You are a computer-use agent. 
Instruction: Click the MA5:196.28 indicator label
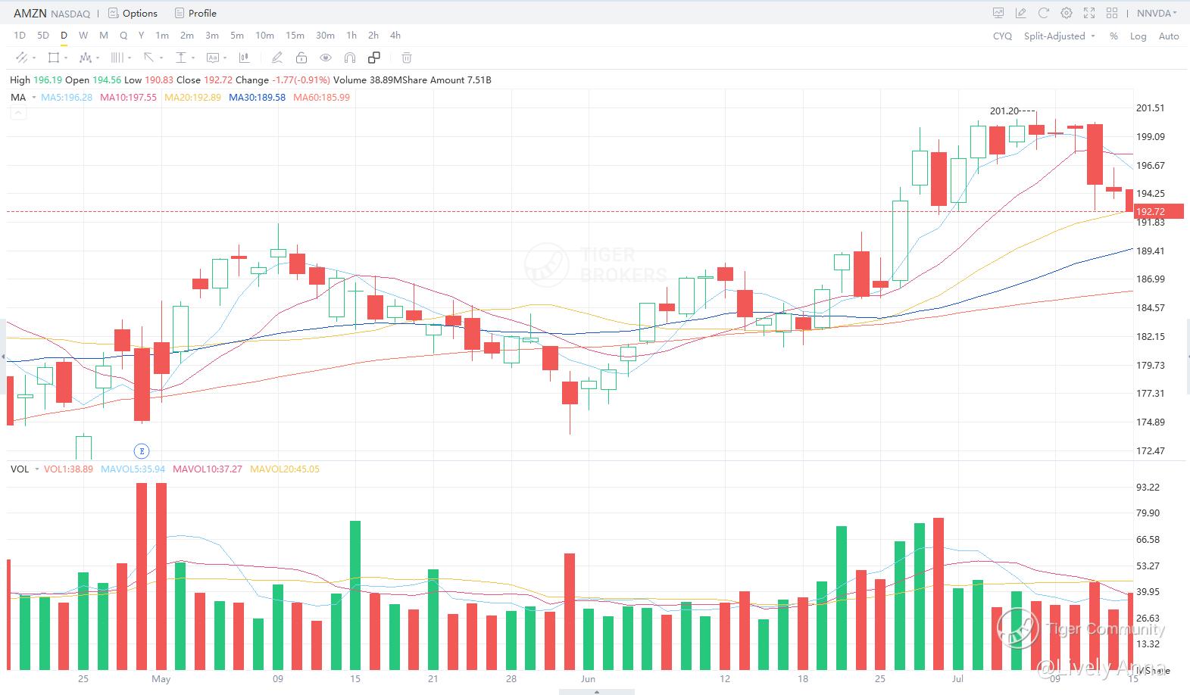point(67,97)
